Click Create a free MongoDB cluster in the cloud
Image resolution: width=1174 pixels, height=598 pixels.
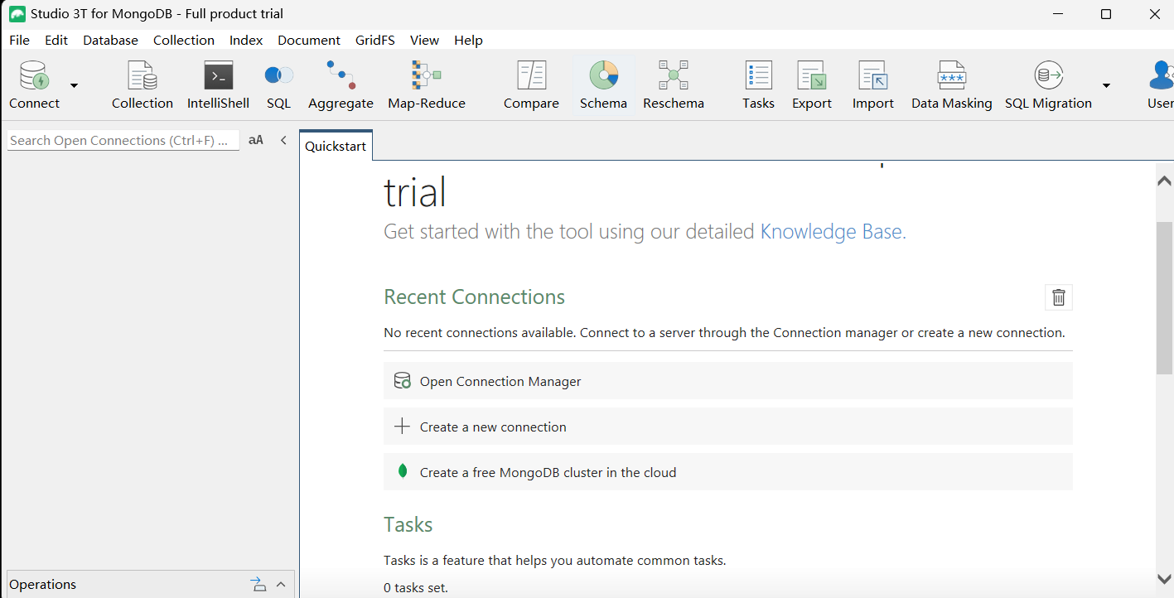pyautogui.click(x=728, y=472)
